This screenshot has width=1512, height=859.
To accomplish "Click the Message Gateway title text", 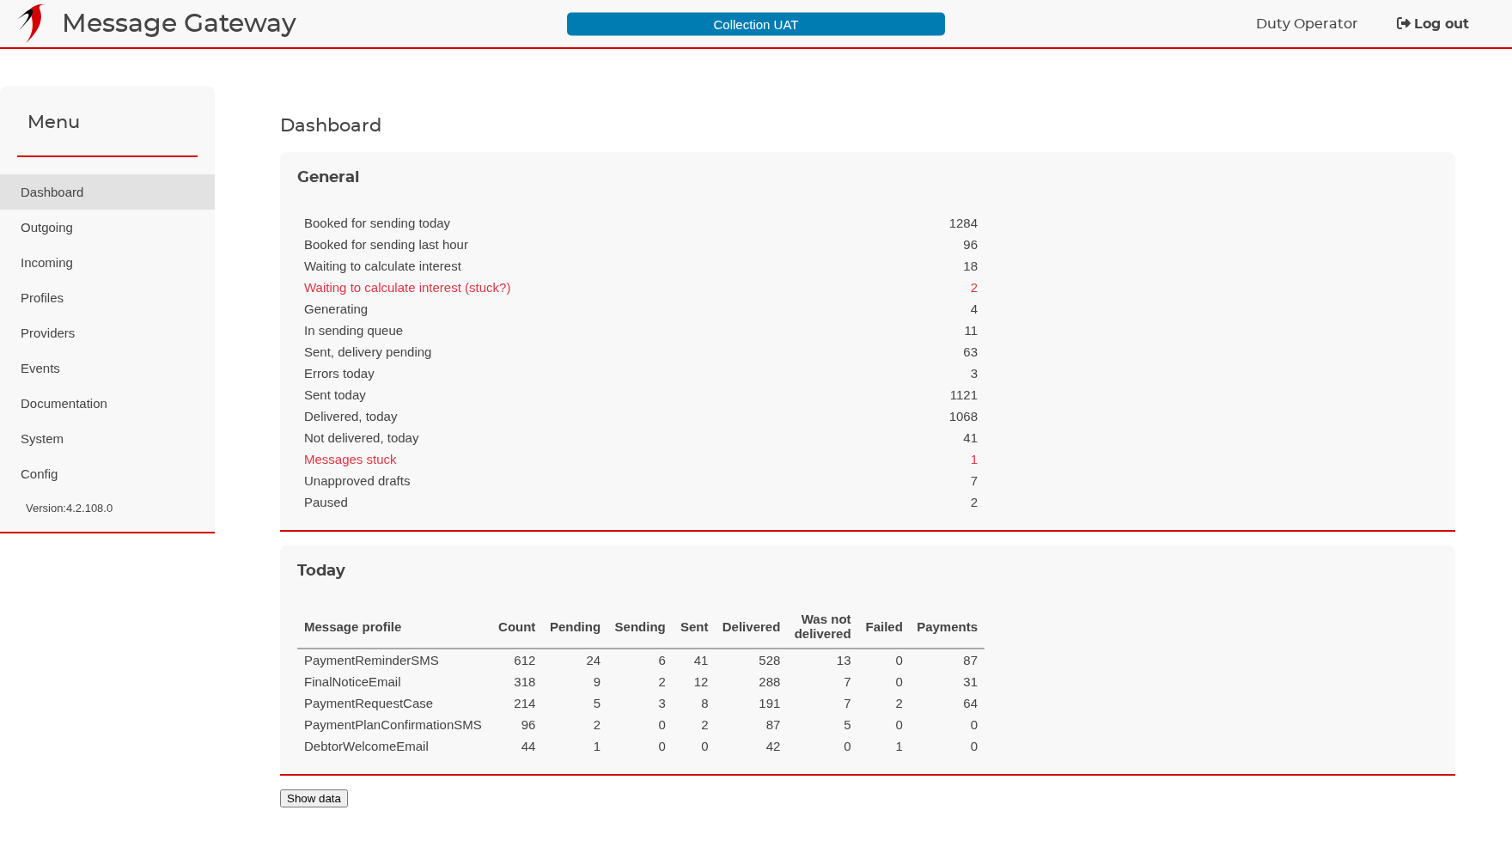I will 179,23.
